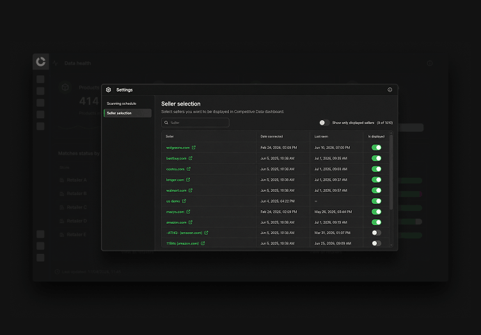Turn off costco.com displayed switch

(376, 169)
